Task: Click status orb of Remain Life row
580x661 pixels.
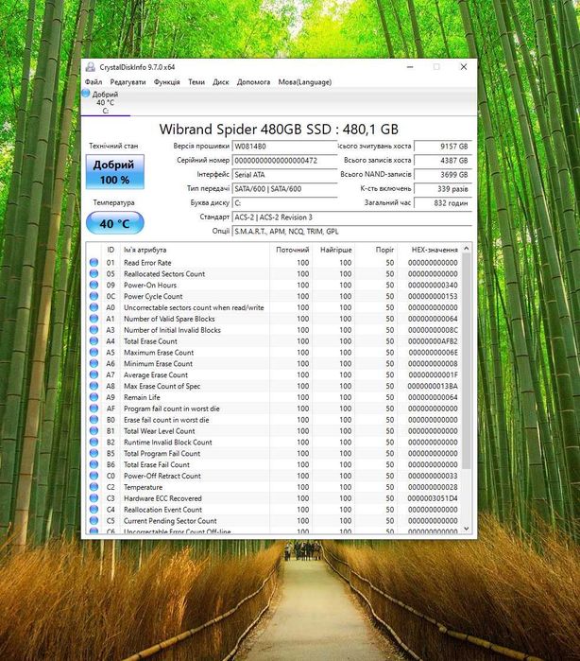Action: click(x=94, y=397)
